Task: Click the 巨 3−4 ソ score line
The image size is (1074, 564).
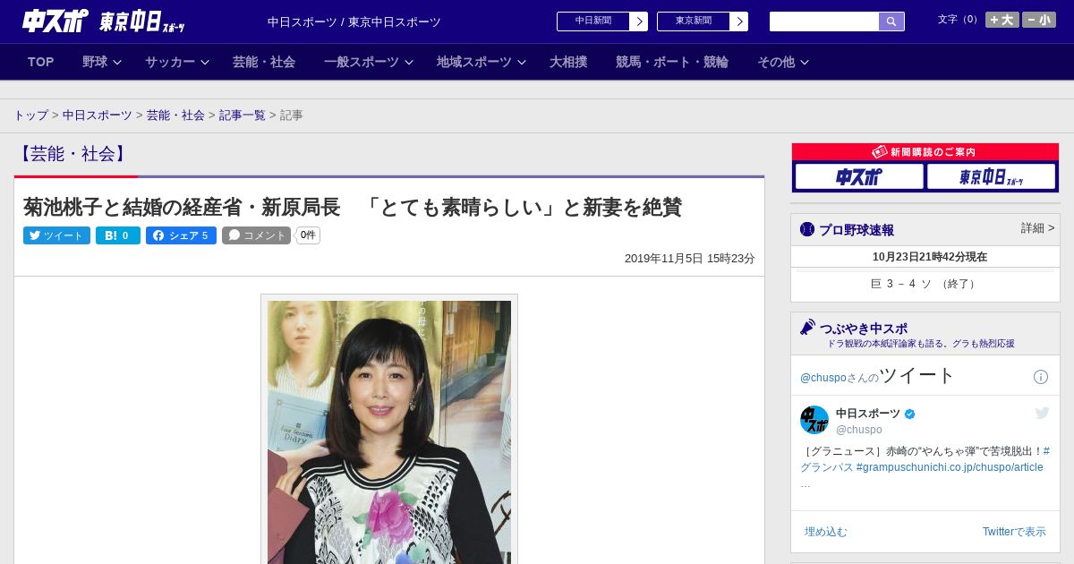Action: click(x=925, y=284)
